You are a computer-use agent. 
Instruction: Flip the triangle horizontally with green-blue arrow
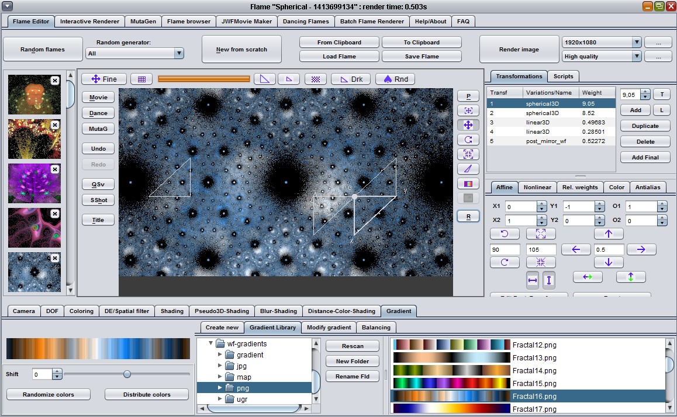click(x=588, y=277)
